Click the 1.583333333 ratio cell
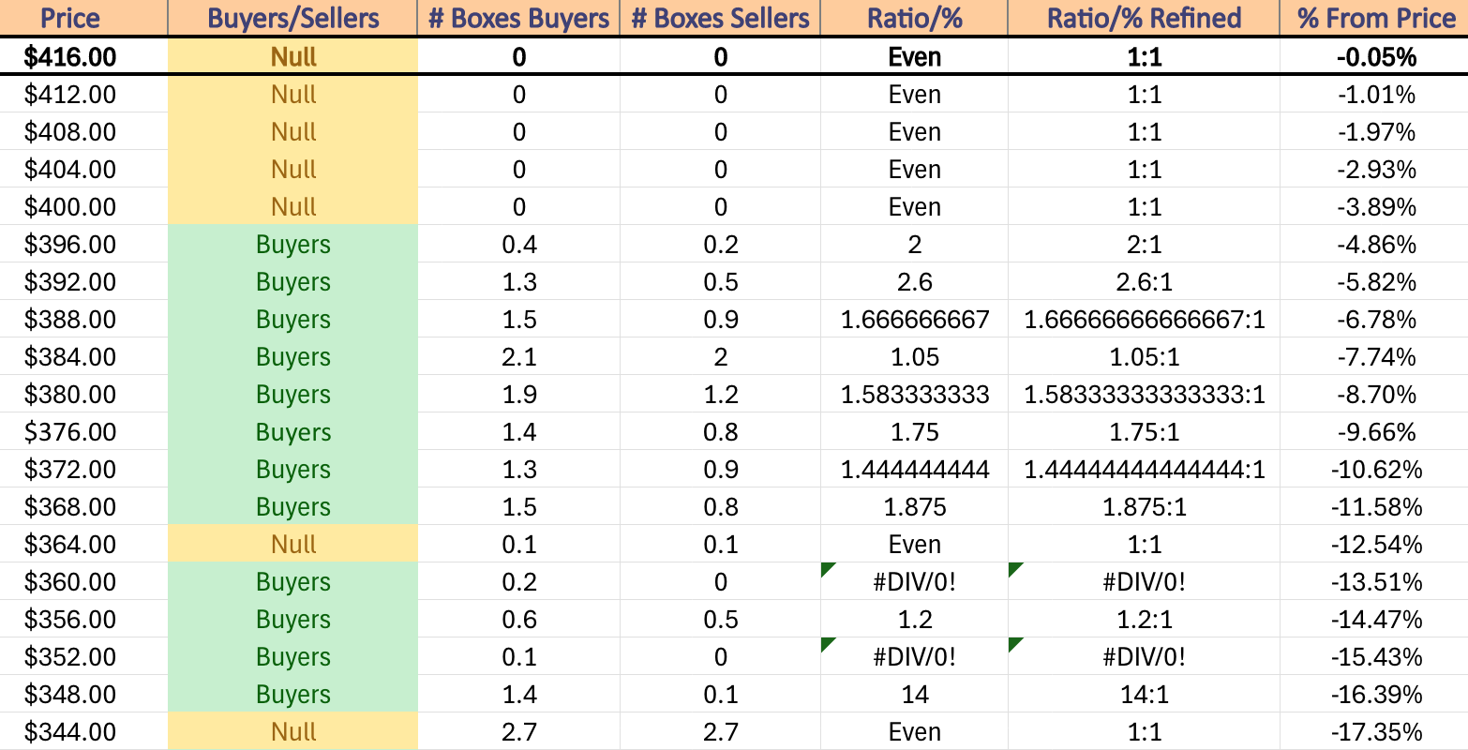Viewport: 1468px width, 750px height. tap(914, 394)
